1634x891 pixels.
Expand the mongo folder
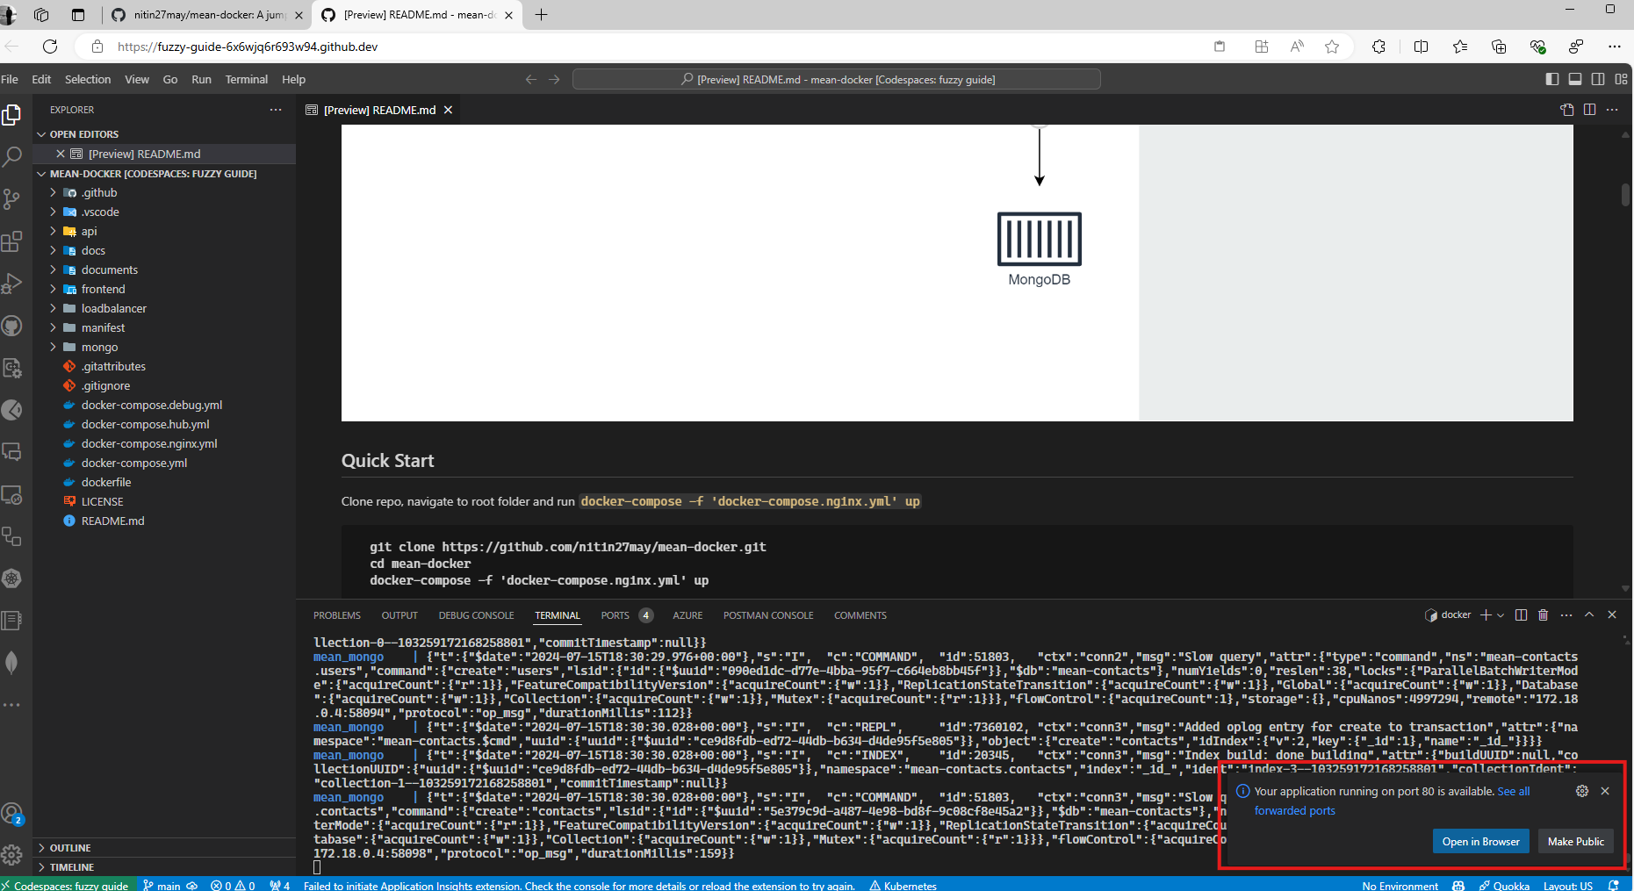point(164,347)
